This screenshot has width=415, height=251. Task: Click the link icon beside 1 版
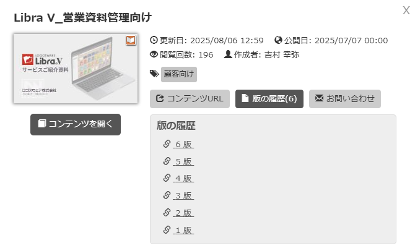[x=167, y=230]
